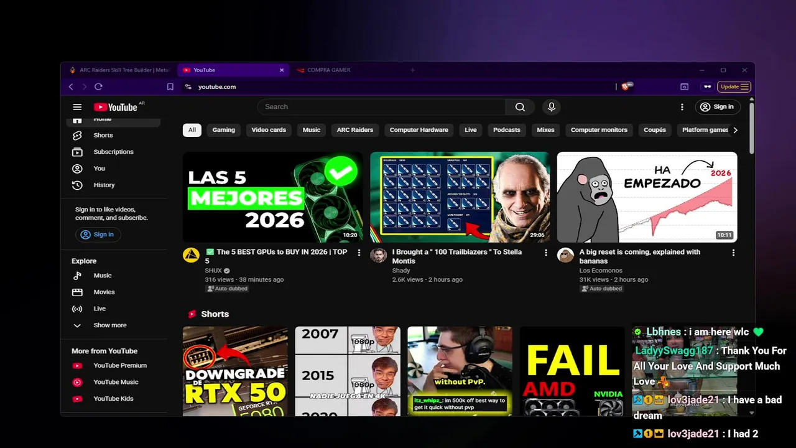Select the All filter chip
The height and width of the screenshot is (448, 796).
click(192, 130)
